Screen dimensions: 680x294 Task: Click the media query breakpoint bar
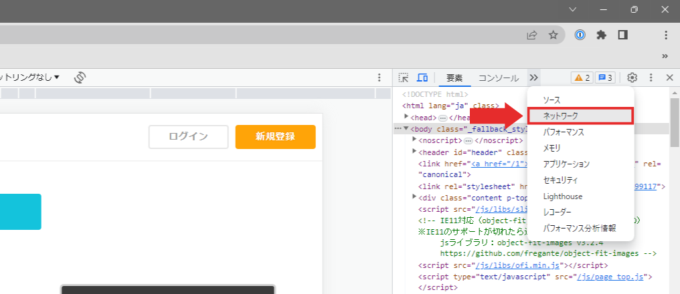tap(195, 93)
